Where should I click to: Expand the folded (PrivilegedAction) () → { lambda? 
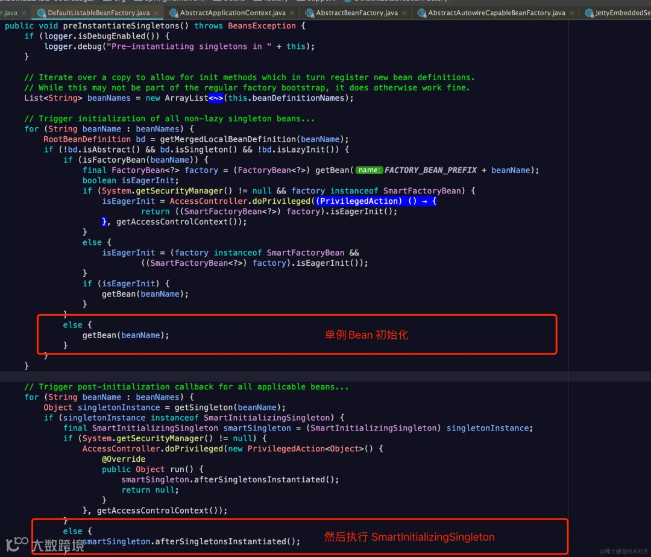pos(376,201)
